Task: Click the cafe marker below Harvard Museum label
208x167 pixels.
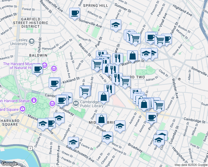Action: pyautogui.click(x=38, y=69)
